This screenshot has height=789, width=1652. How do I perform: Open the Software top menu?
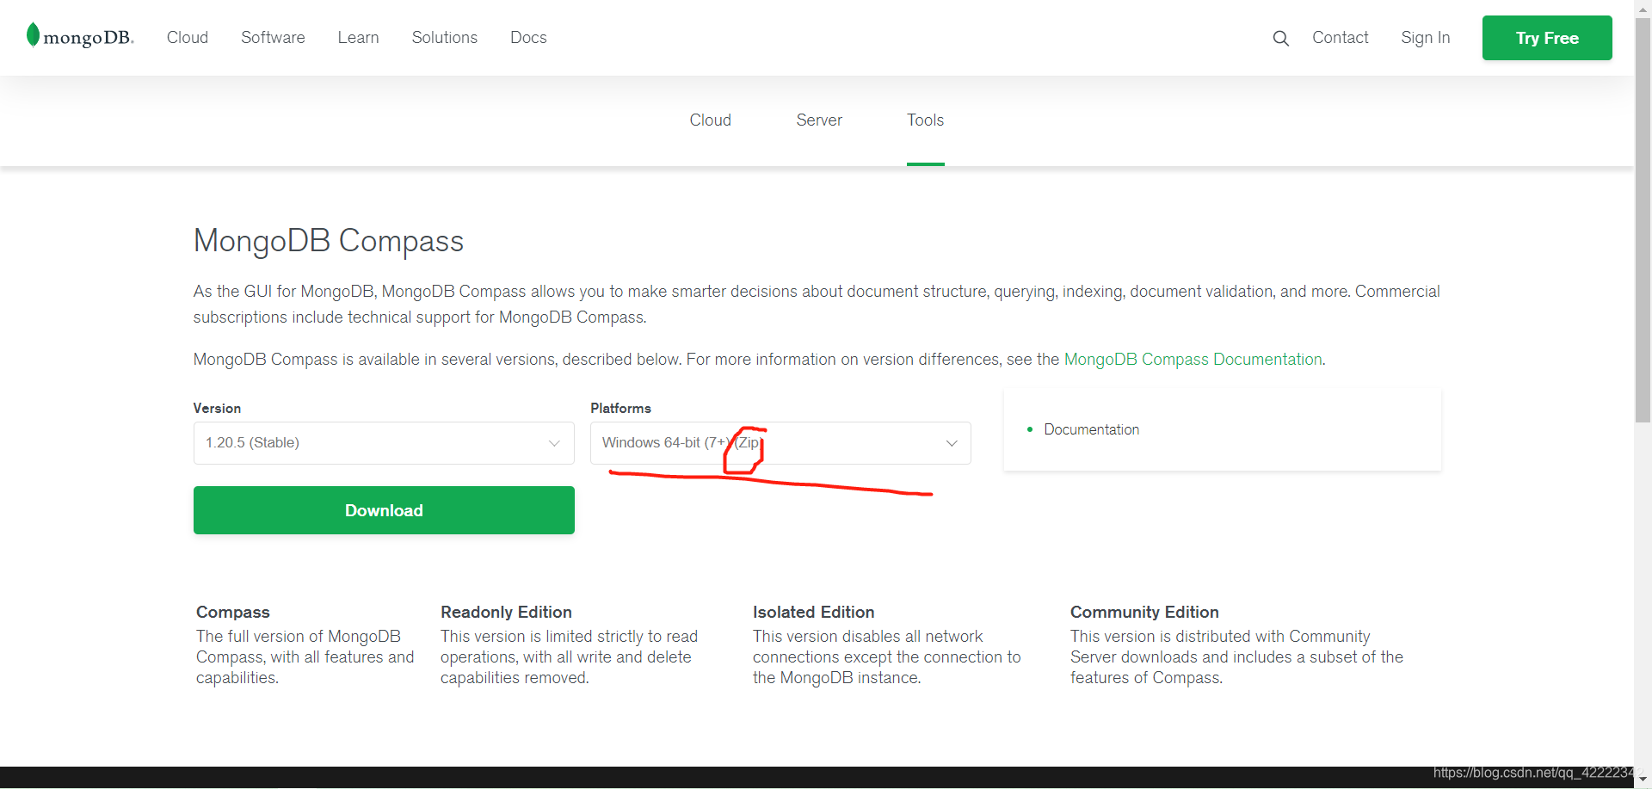point(273,38)
